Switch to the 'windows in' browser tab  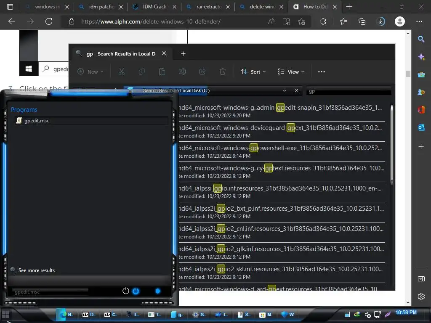47,7
